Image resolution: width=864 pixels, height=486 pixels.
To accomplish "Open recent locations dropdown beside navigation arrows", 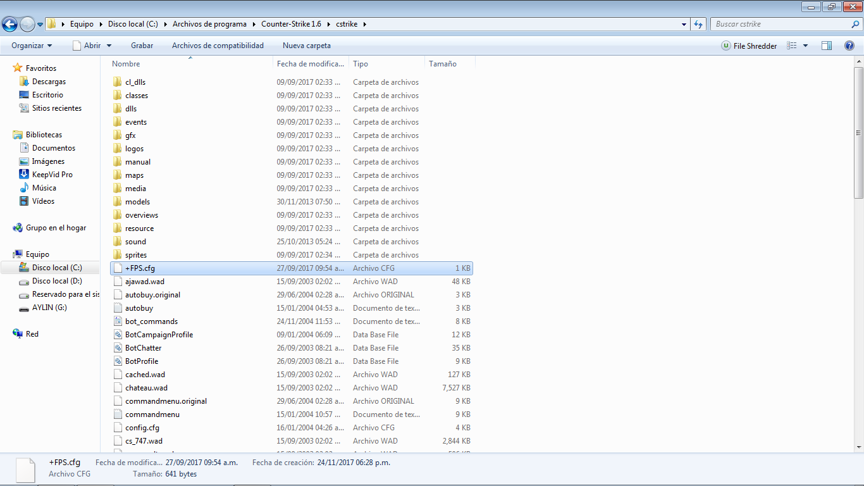I will pyautogui.click(x=40, y=25).
